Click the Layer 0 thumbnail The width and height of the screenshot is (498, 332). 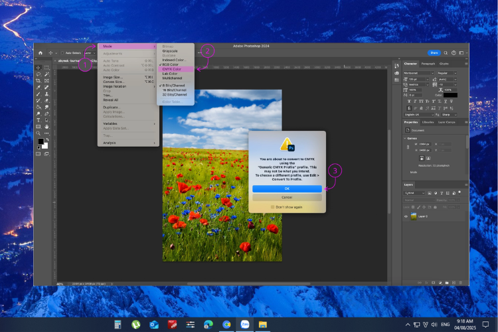[414, 216]
